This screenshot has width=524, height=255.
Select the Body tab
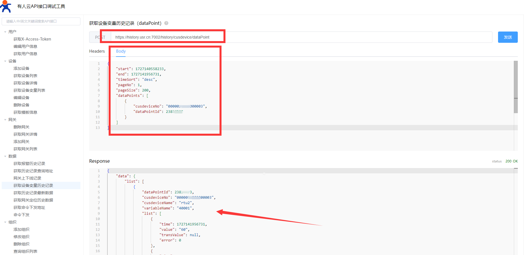121,51
